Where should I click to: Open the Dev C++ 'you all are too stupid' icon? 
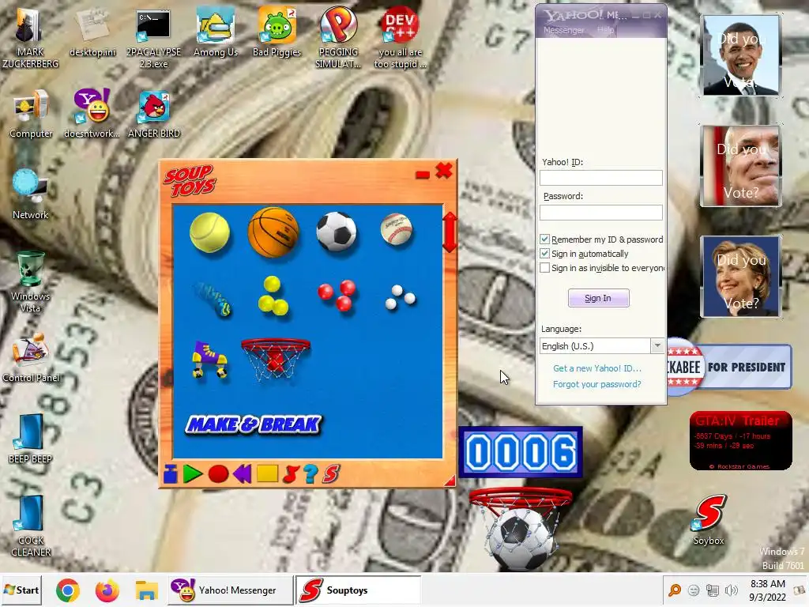[400, 38]
